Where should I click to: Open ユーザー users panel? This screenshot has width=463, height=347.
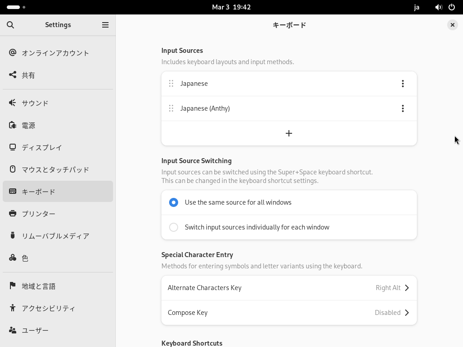[58, 330]
